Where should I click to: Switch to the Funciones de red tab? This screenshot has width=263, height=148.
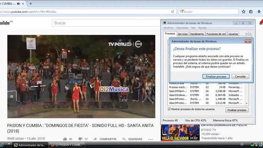(x=216, y=34)
